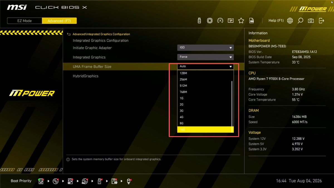The image size is (334, 188).
Task: Take a screenshot with the camera icon
Action: [x=311, y=21]
